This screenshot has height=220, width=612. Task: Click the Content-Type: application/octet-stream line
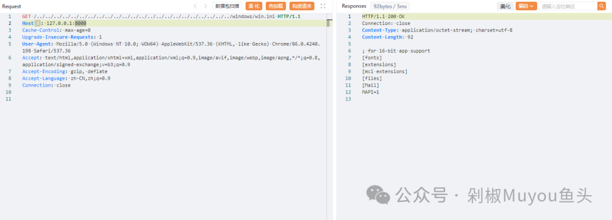(437, 31)
